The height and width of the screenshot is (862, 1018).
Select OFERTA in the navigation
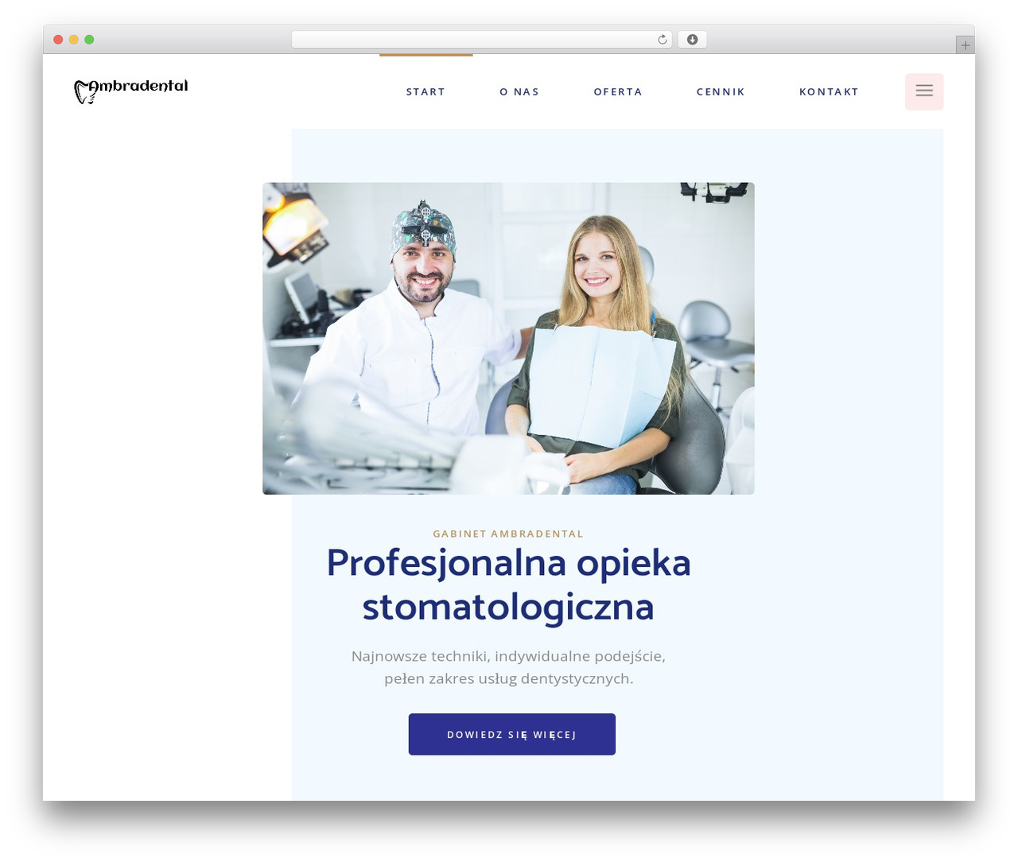(x=618, y=91)
